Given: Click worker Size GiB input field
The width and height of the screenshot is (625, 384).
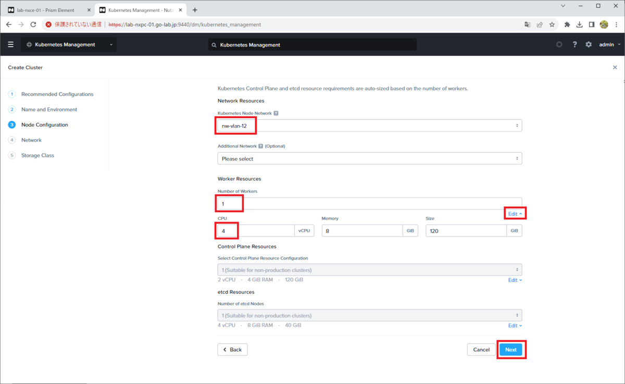Looking at the screenshot, I should [466, 230].
